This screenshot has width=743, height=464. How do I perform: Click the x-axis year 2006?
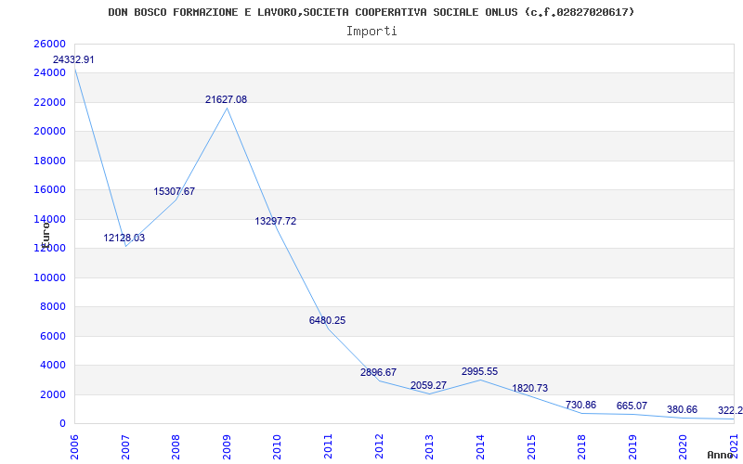click(x=74, y=446)
